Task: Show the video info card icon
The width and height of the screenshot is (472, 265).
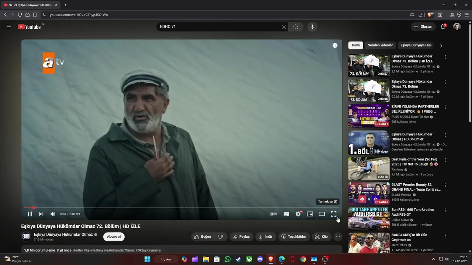Action: pyautogui.click(x=335, y=45)
